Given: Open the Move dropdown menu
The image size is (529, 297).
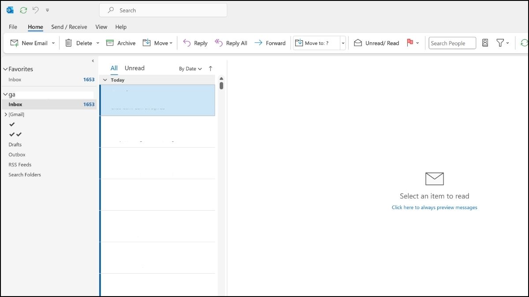Looking at the screenshot, I should tap(158, 43).
